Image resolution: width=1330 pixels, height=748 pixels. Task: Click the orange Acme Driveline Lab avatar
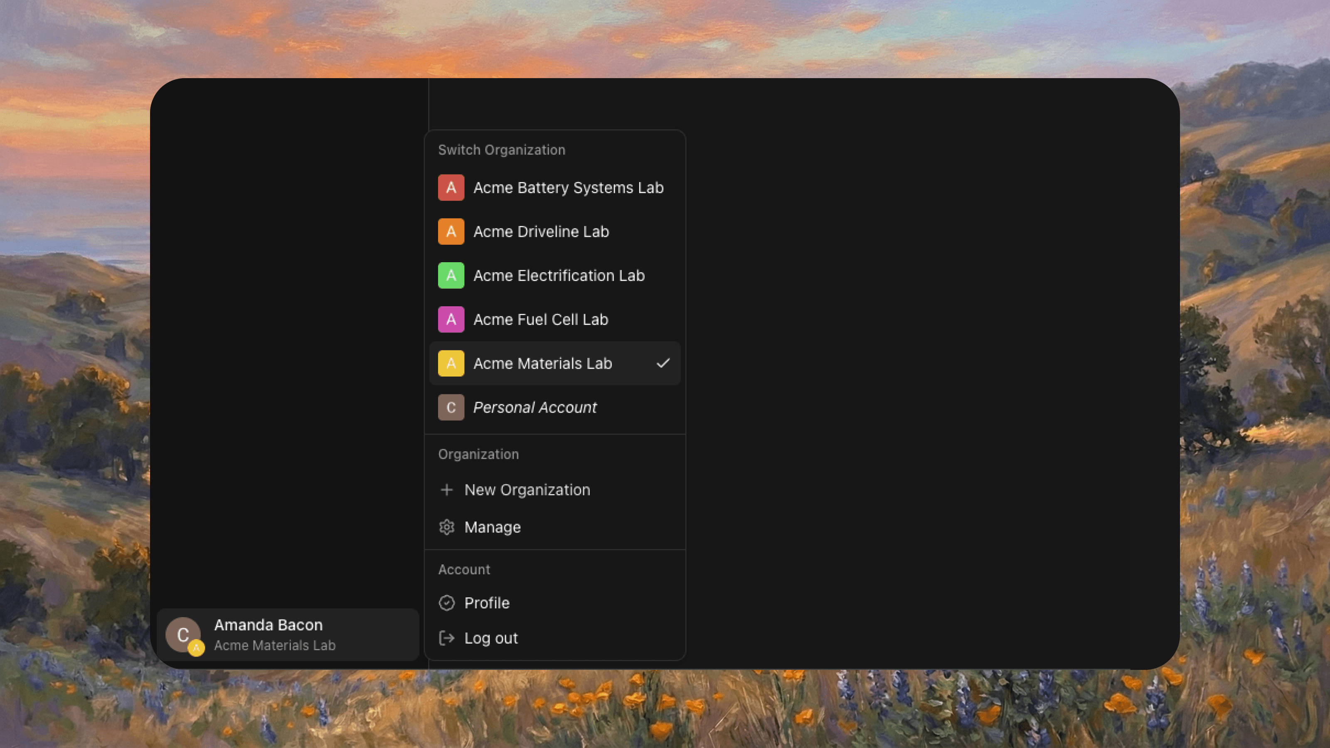(x=451, y=231)
